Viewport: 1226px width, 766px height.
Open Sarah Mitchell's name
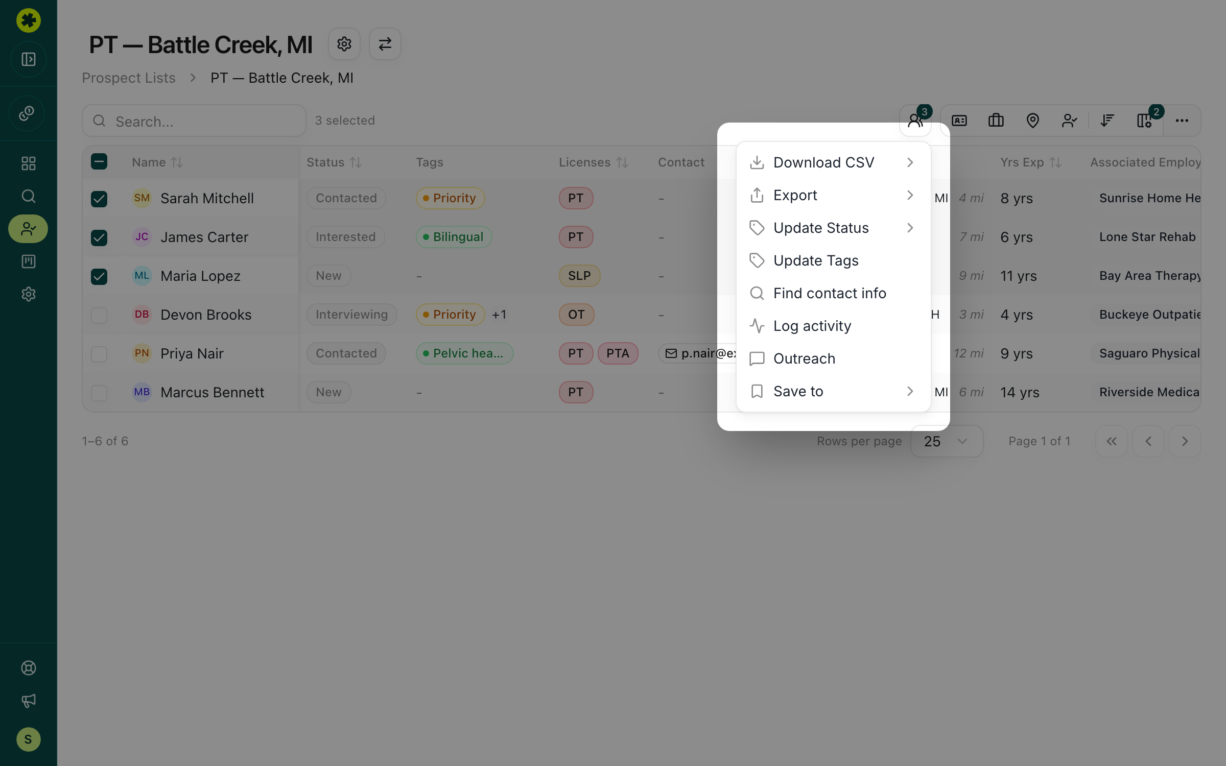(x=207, y=198)
